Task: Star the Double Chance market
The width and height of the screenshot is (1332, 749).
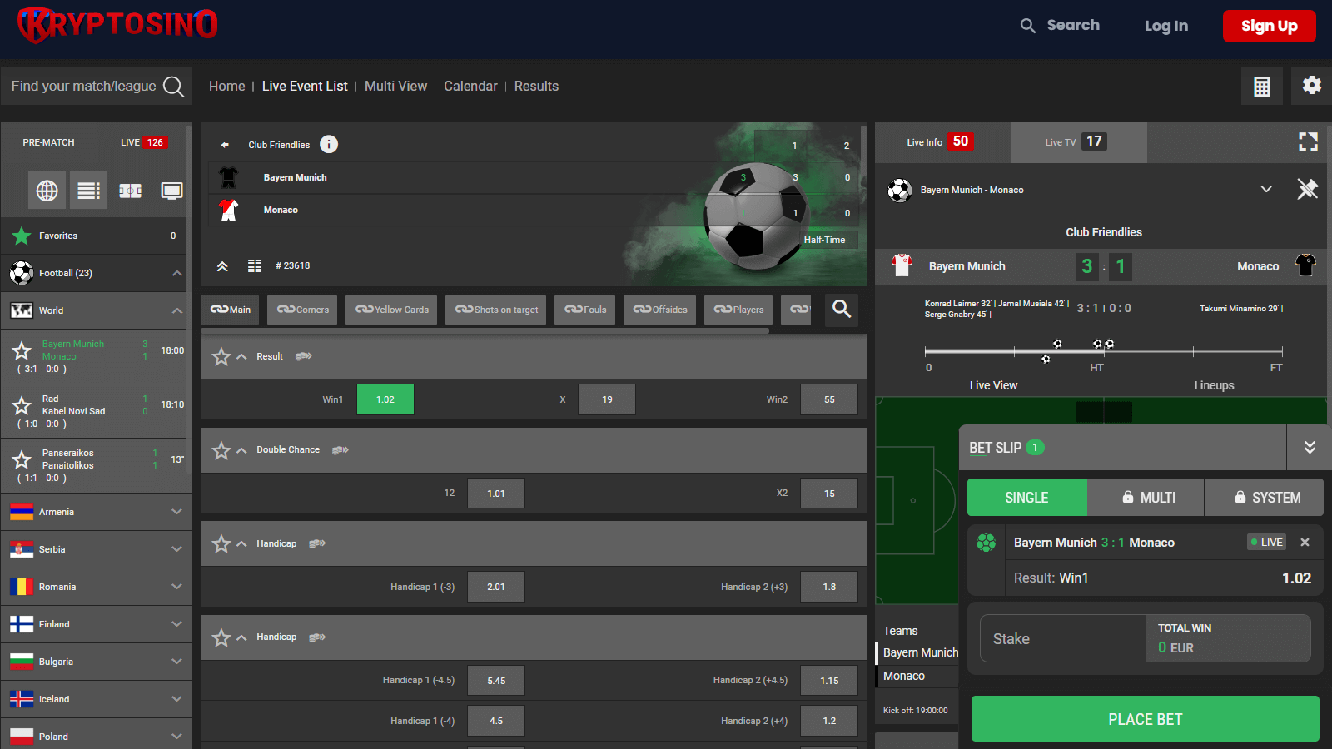Action: 221,450
